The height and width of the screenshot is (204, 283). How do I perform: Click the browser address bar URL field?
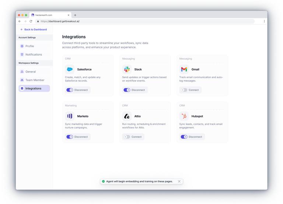pyautogui.click(x=145, y=21)
